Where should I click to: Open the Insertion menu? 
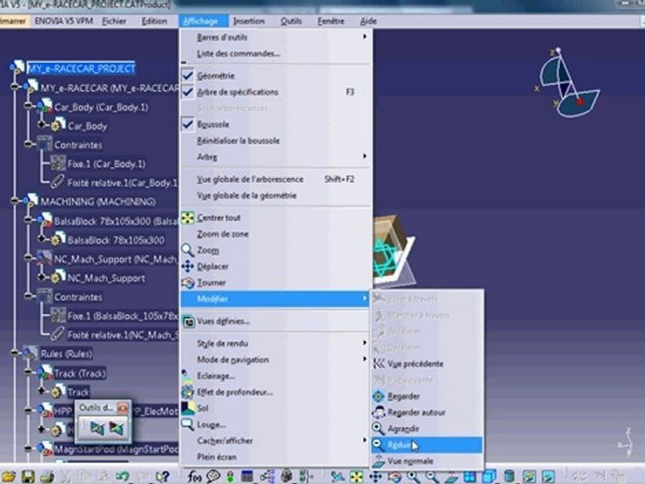pyautogui.click(x=249, y=21)
